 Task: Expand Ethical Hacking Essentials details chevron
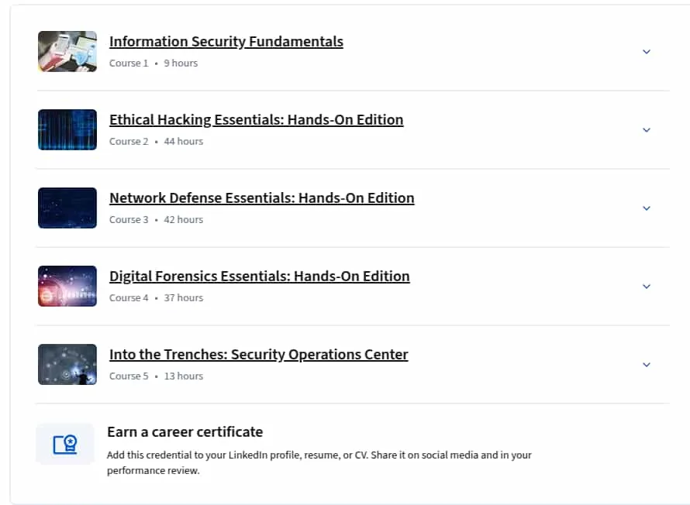pyautogui.click(x=647, y=130)
